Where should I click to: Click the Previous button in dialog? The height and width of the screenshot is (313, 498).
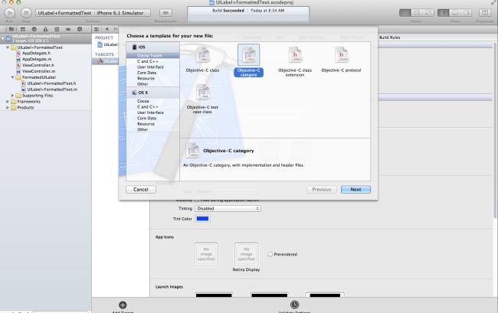pos(322,189)
